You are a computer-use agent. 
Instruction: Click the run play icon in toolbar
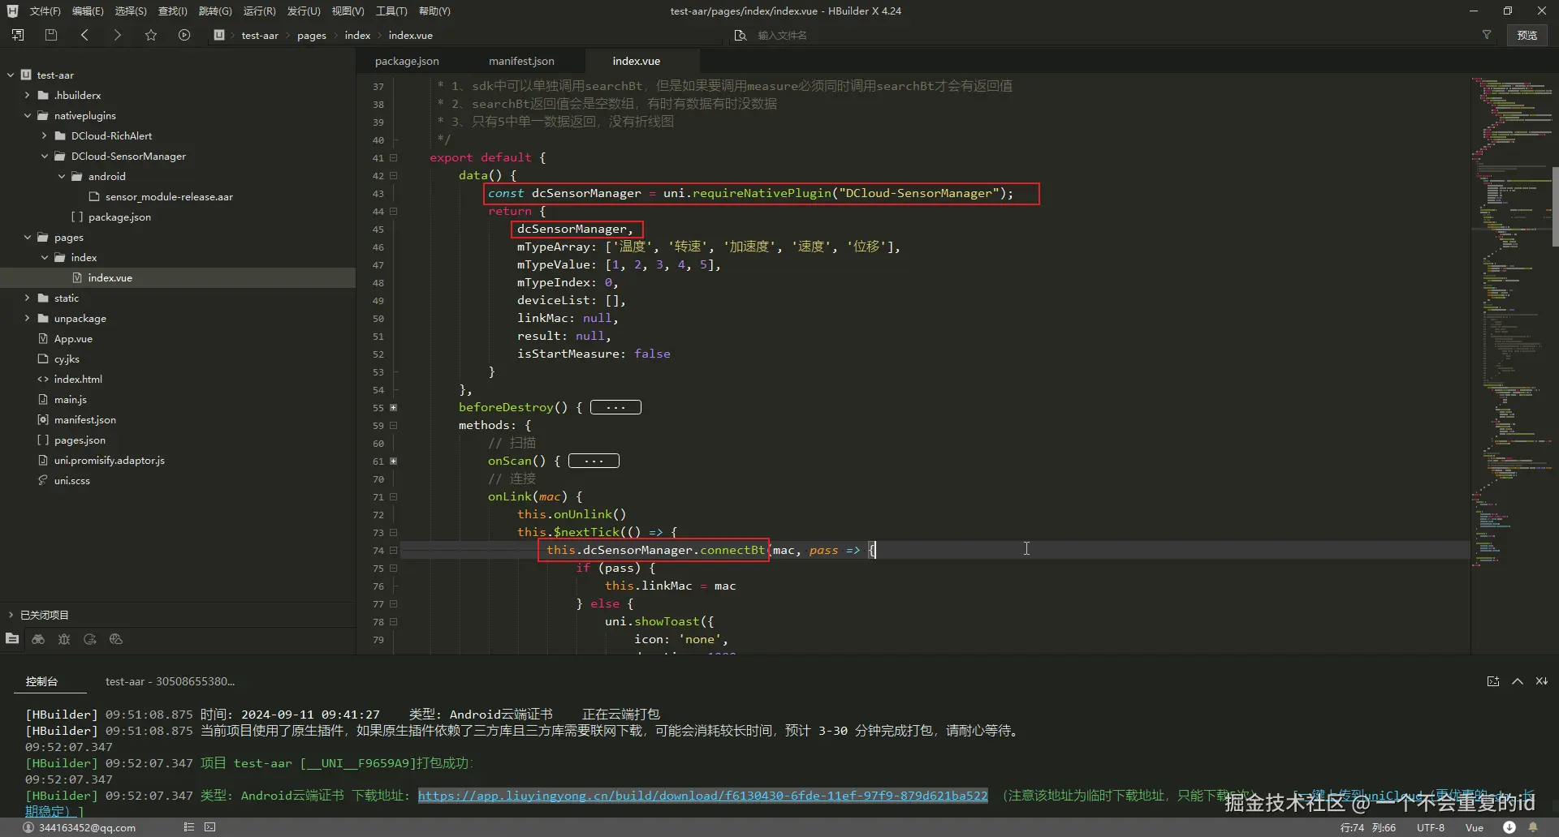(x=184, y=35)
